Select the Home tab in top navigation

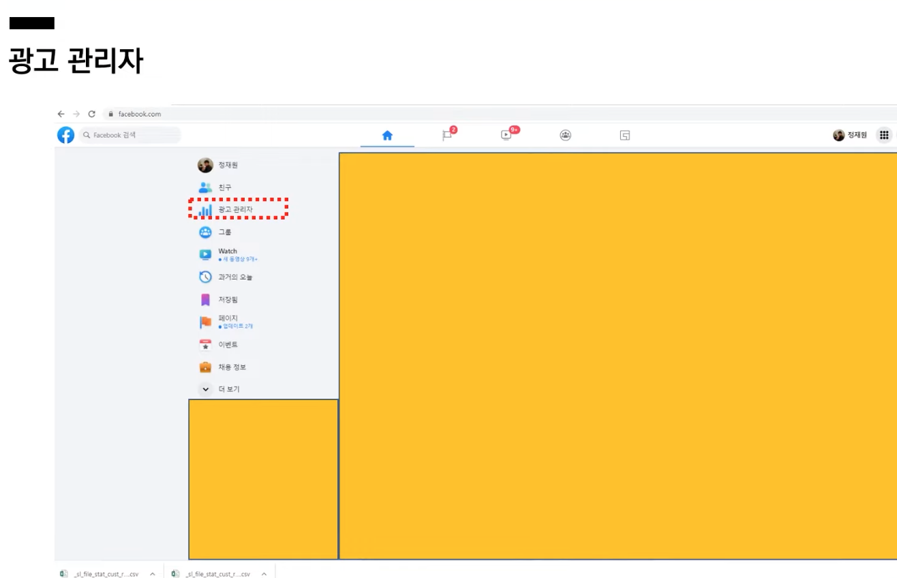[387, 135]
